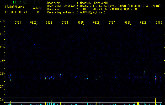Click the timestamp 02.03.31 03:20
The width and height of the screenshot is (165, 105).
click(x=16, y=12)
